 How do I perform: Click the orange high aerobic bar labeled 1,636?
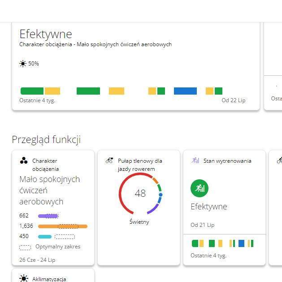(63, 226)
